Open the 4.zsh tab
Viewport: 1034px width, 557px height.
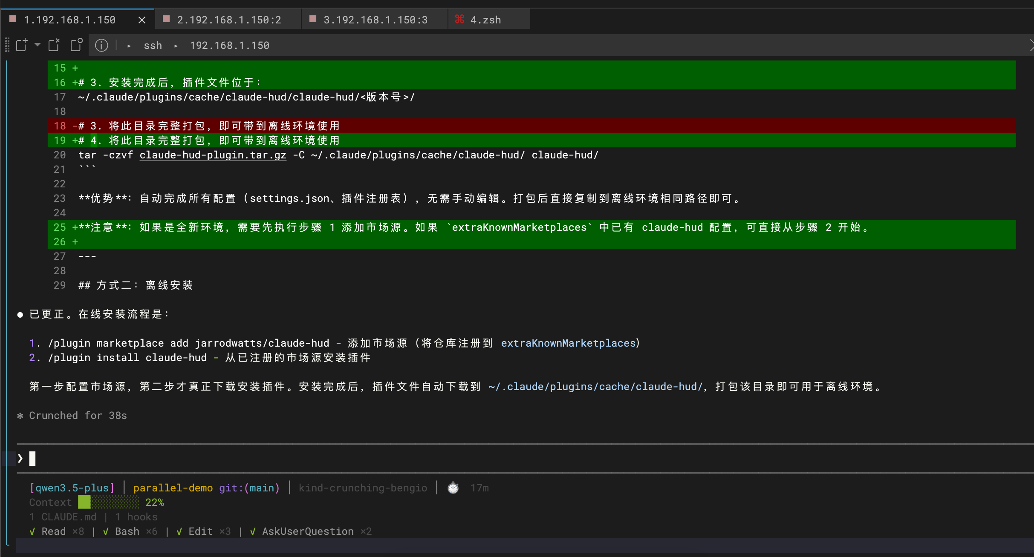click(x=485, y=20)
